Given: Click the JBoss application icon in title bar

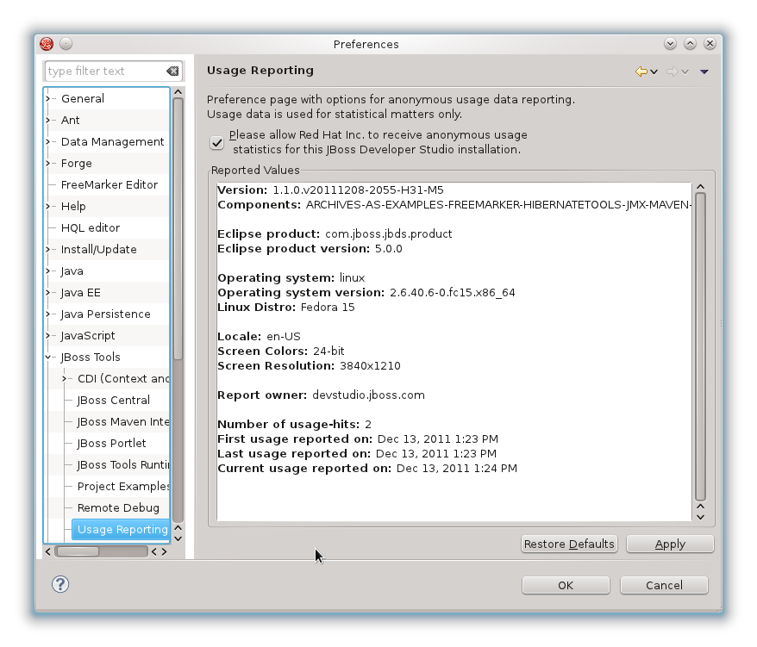Looking at the screenshot, I should [x=47, y=44].
